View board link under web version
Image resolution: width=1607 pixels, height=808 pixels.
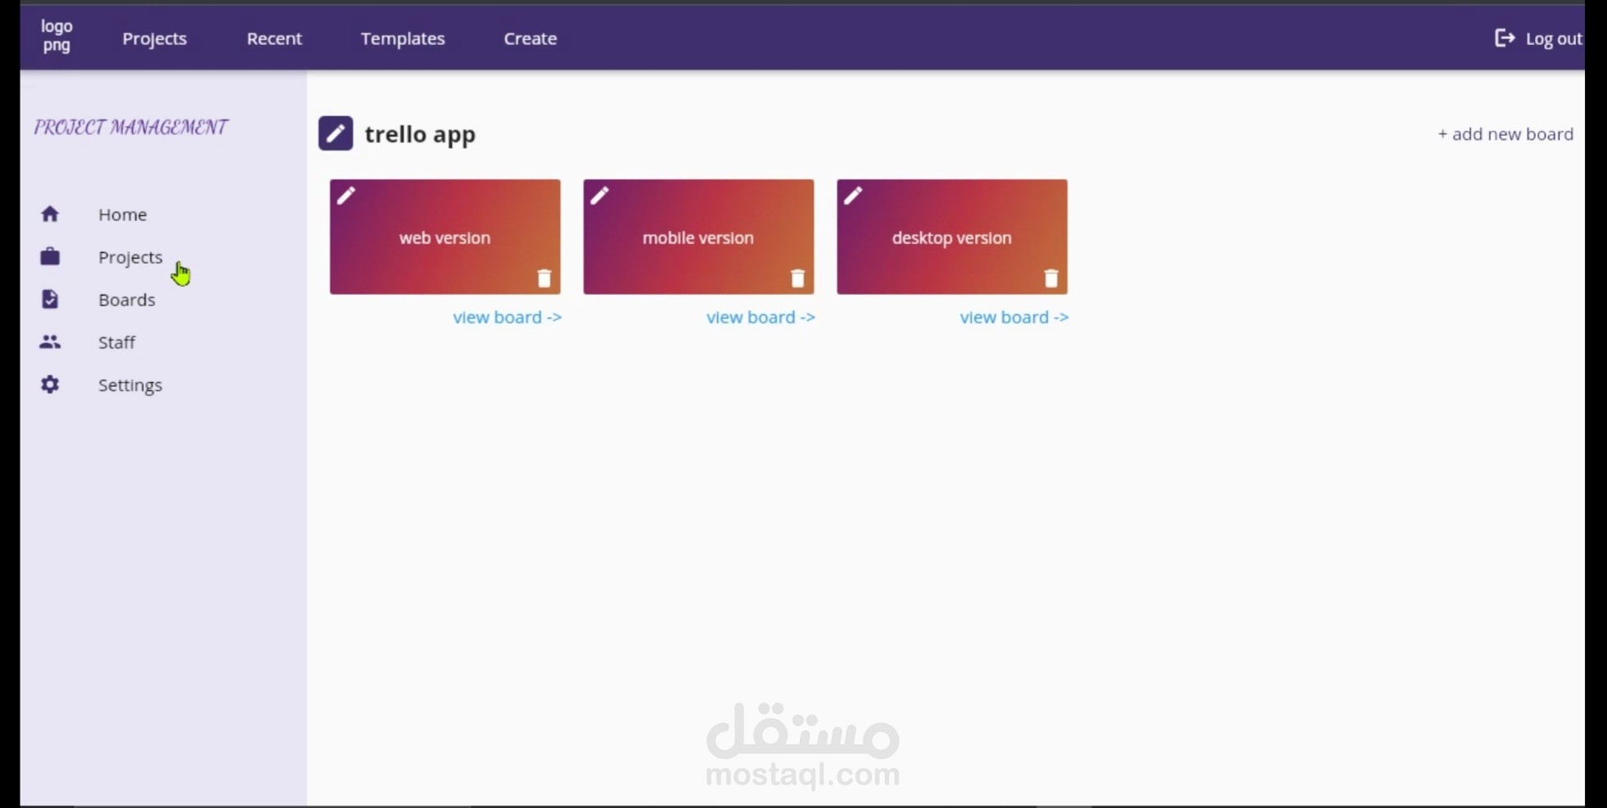(x=508, y=317)
